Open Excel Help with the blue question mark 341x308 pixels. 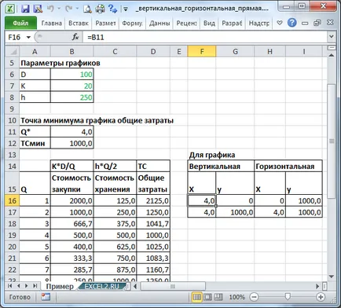291,23
